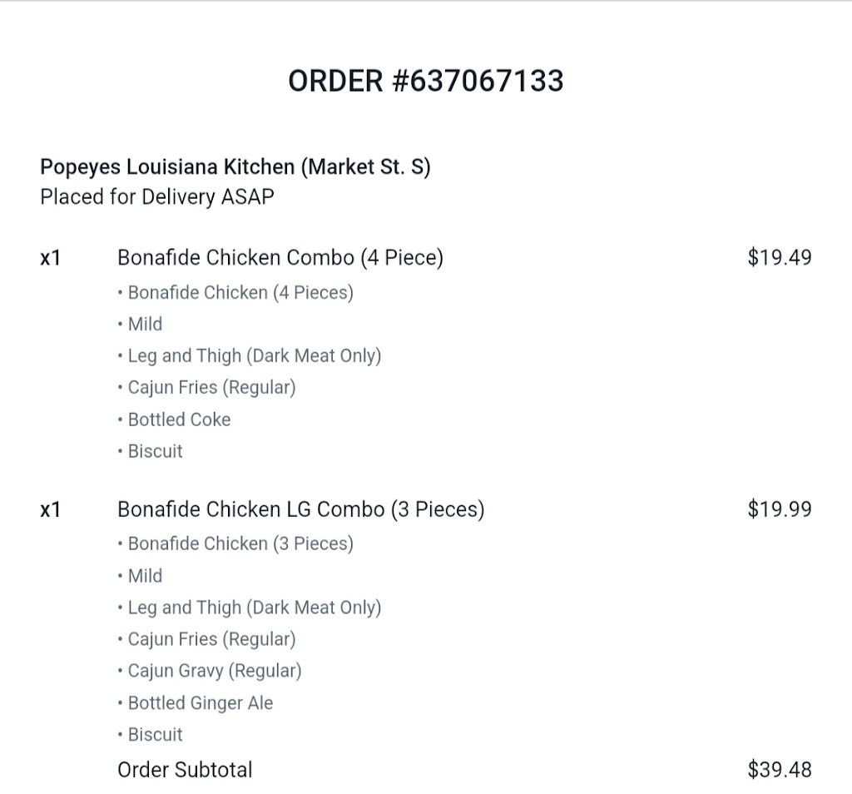
Task: Select the Popeyes Louisiana Kitchen restaurant name
Action: pyautogui.click(x=235, y=166)
